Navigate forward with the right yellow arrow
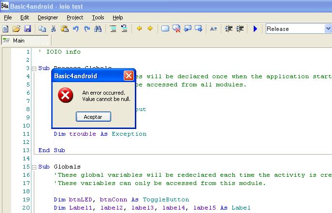This screenshot has width=332, height=213. (150, 28)
